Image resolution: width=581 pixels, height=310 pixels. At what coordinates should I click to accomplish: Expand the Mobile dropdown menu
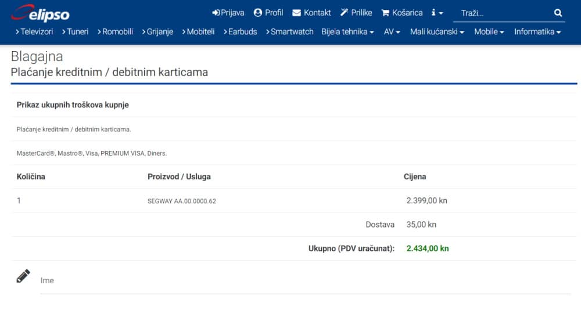(x=489, y=32)
